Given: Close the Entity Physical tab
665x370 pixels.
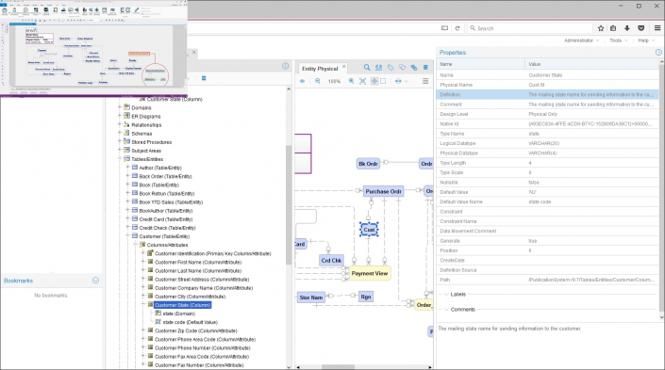Looking at the screenshot, I should pos(344,67).
